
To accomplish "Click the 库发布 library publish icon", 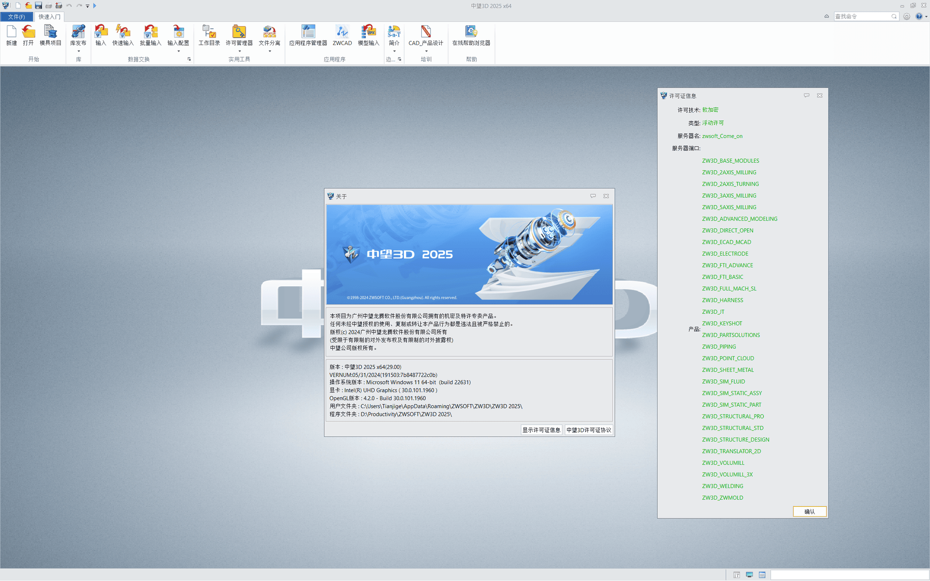I will [78, 32].
